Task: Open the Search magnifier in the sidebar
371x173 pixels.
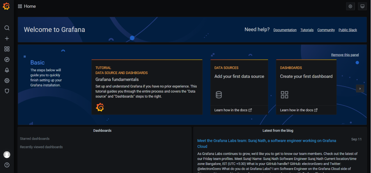Action: (7, 28)
